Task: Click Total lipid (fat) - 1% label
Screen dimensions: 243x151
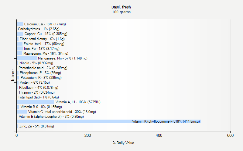Action: (38, 97)
